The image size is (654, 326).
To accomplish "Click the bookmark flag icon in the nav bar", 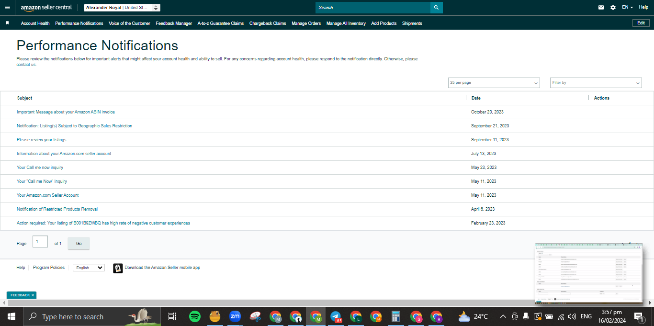I will [7, 23].
